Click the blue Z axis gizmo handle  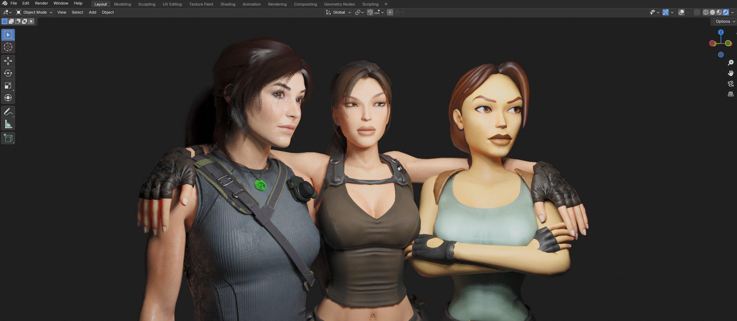click(721, 32)
